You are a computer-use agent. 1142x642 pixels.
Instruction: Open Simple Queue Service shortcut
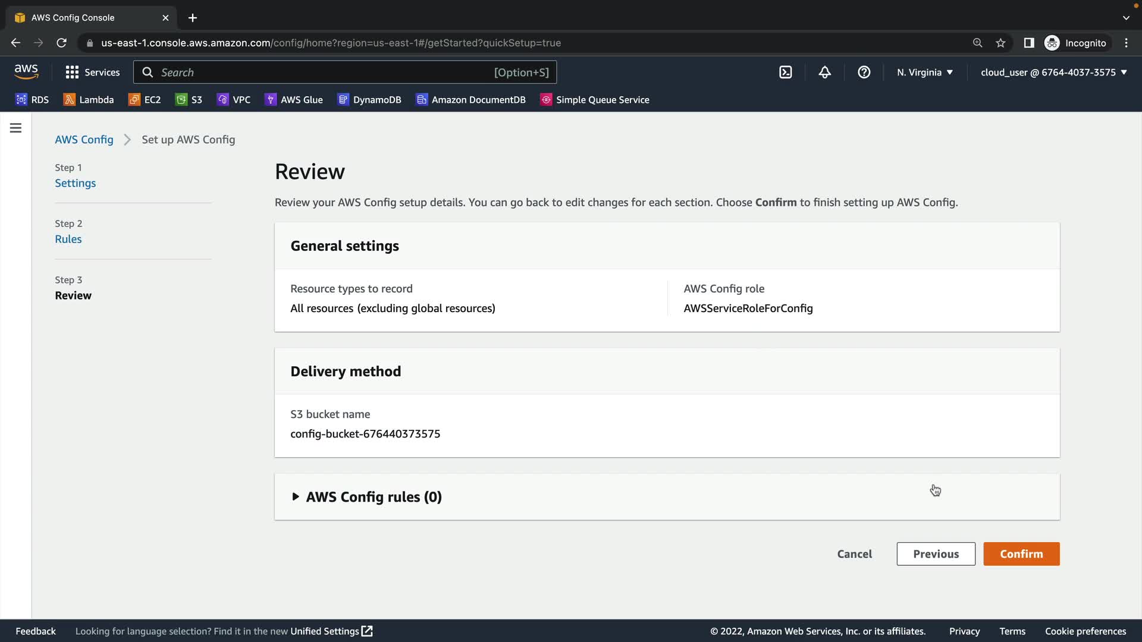[x=595, y=100]
